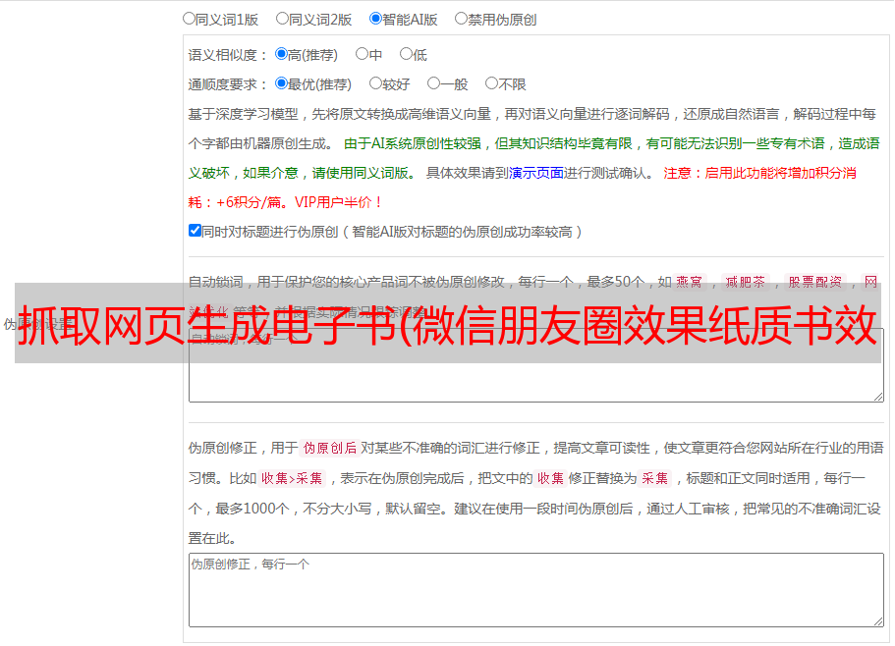Toggle 同时对标题进行伪原创 checkbox

point(195,231)
